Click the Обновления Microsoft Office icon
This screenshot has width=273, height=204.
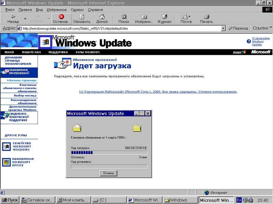pos(6,162)
